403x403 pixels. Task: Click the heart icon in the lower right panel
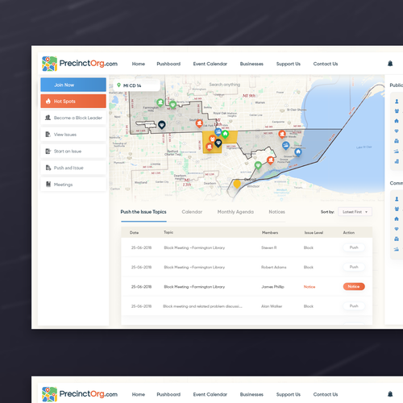click(397, 229)
